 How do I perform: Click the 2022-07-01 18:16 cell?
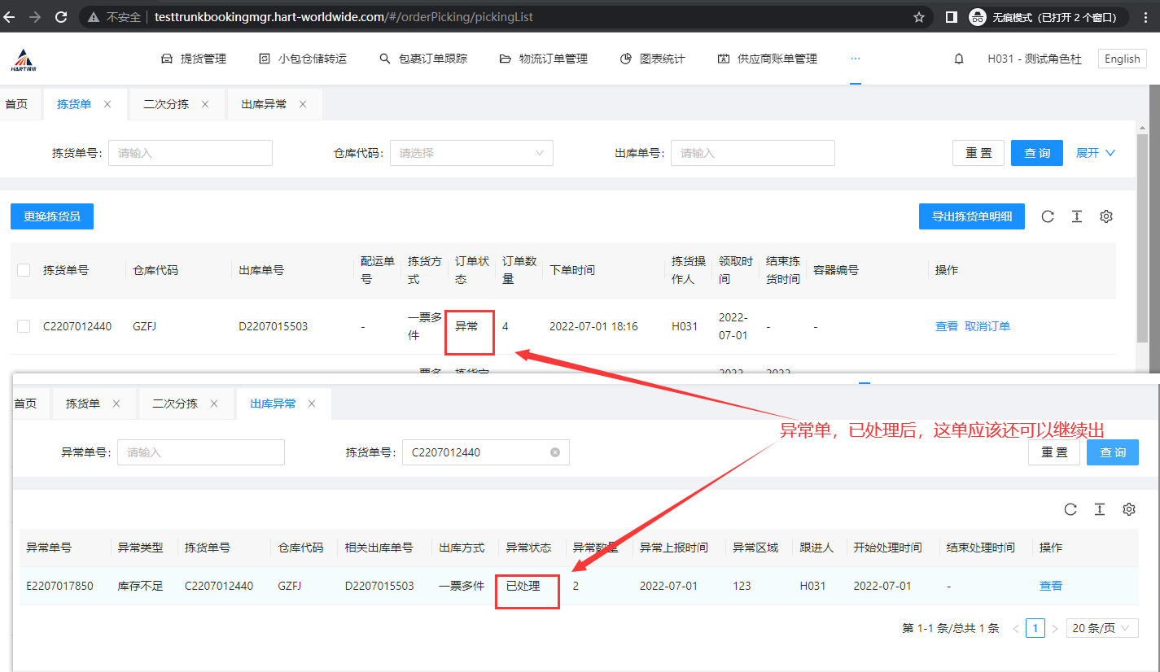pyautogui.click(x=593, y=326)
